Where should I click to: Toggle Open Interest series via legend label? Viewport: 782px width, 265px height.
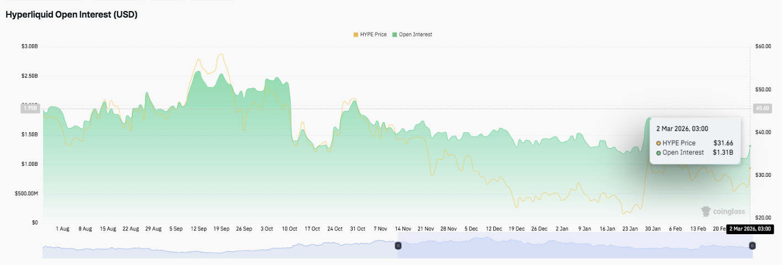coord(416,35)
